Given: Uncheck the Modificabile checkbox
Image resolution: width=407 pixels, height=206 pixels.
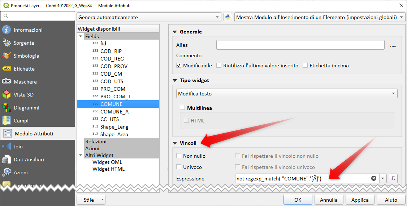Looking at the screenshot, I should (179, 66).
